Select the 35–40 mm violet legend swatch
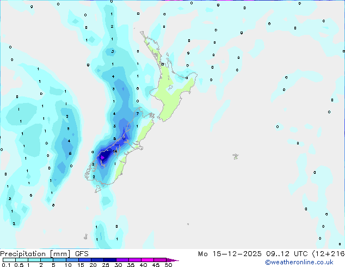 point(135,260)
